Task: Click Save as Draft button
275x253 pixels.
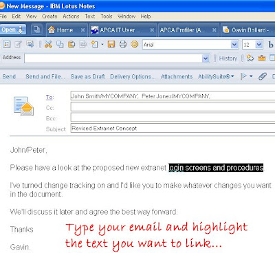Action: pos(87,76)
